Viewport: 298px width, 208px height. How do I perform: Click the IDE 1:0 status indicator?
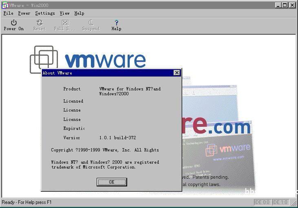pyautogui.click(x=280, y=202)
